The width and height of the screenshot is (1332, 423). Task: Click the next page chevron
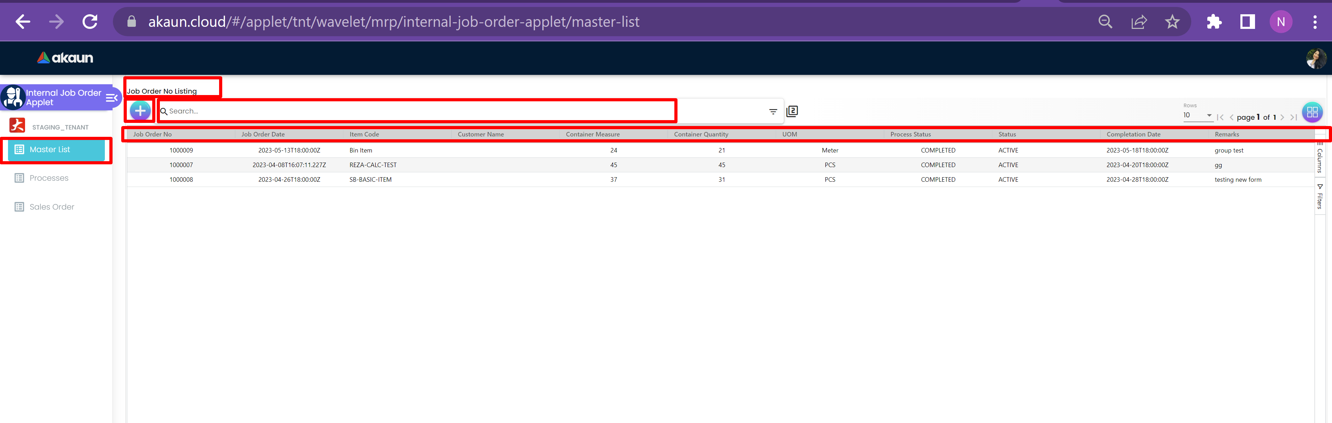click(1282, 117)
